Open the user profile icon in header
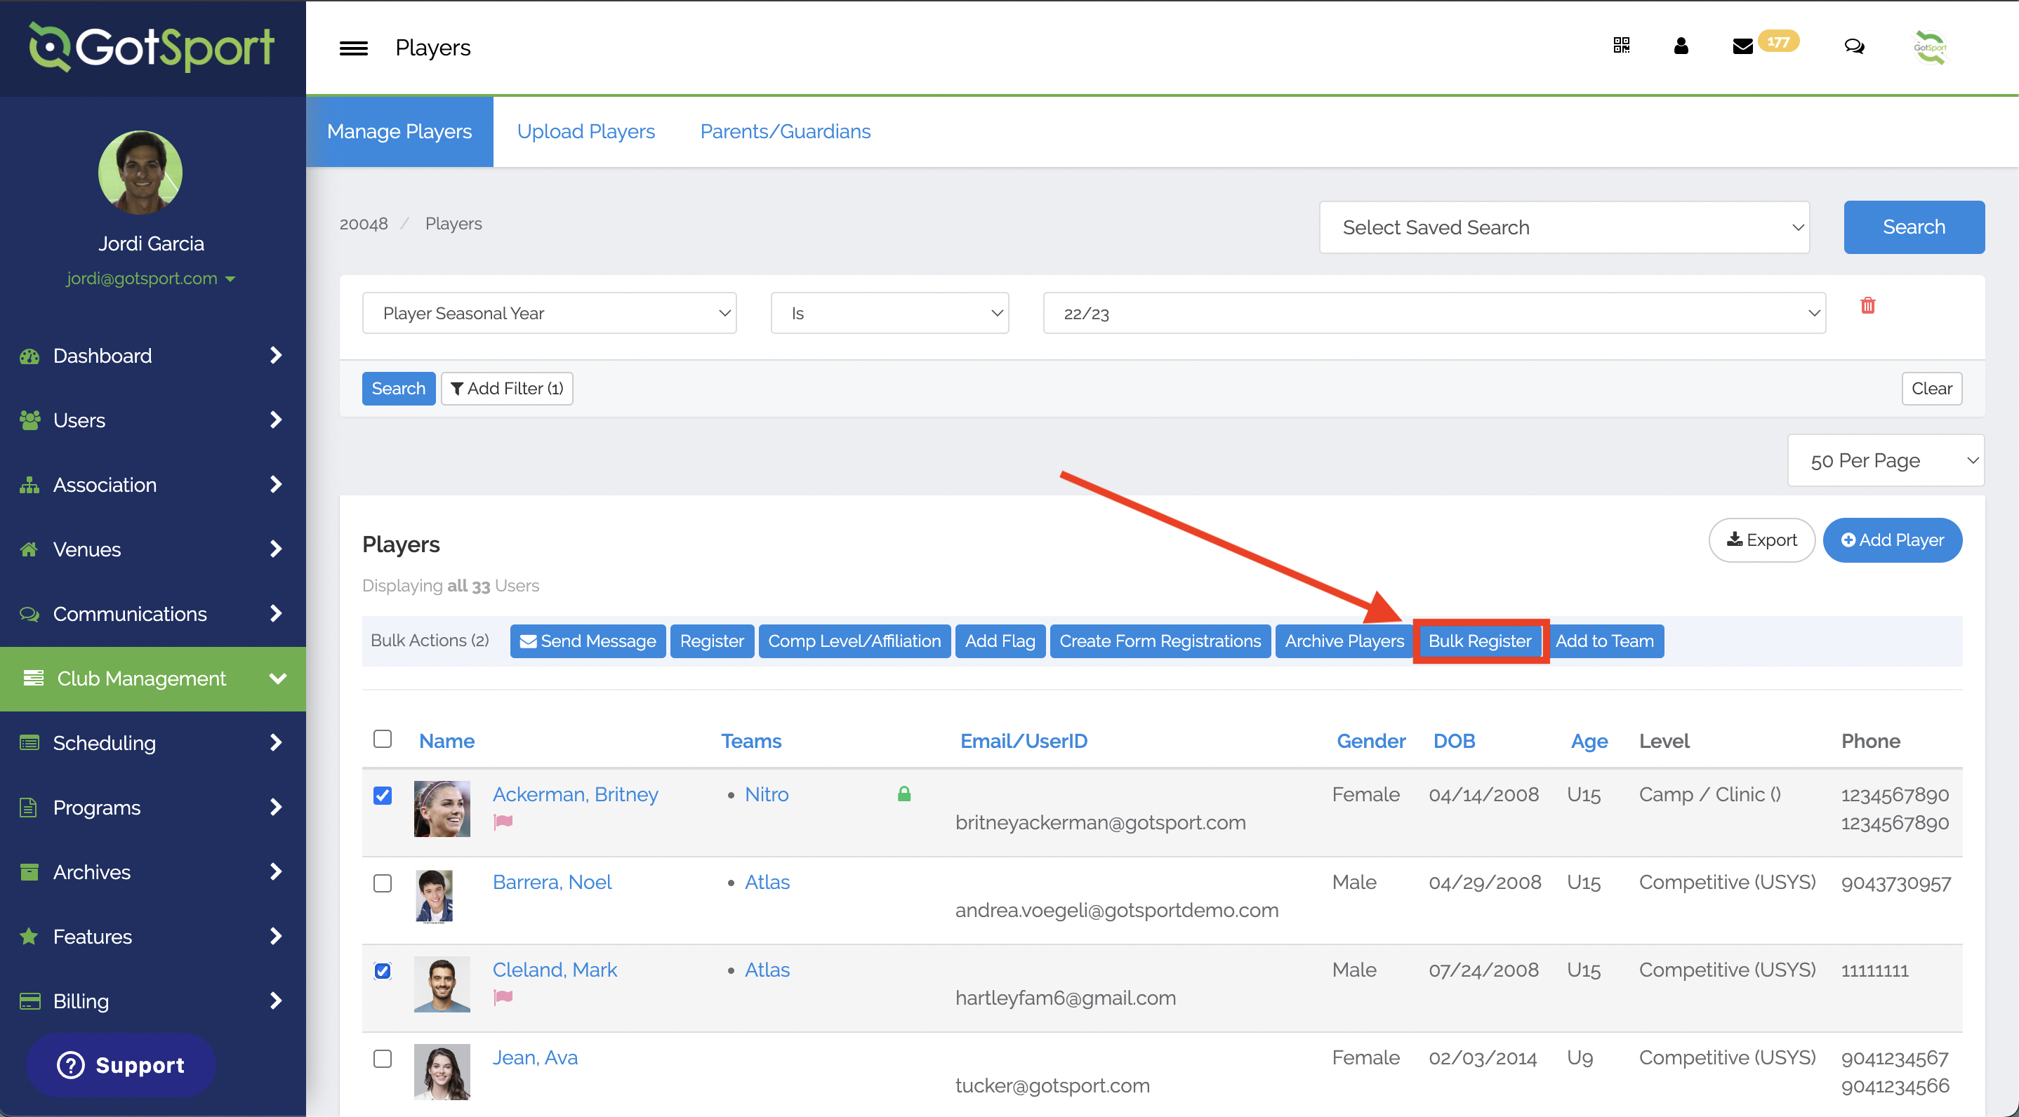The height and width of the screenshot is (1117, 2019). (1681, 46)
